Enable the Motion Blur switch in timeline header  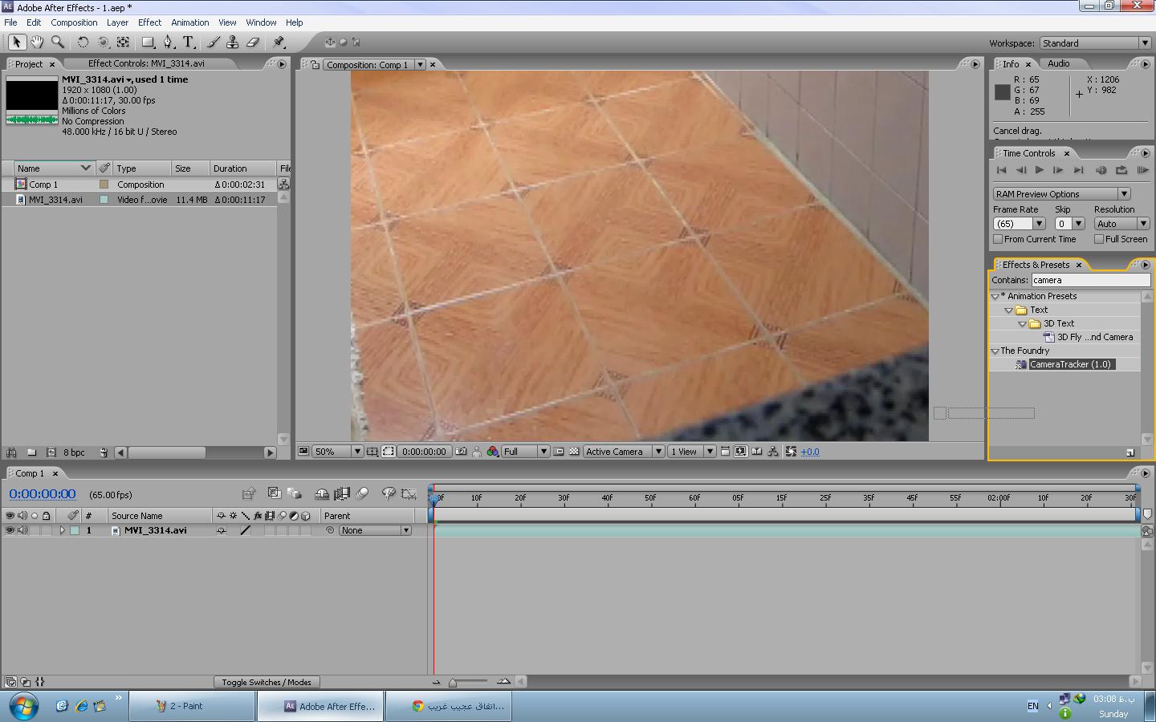(x=362, y=494)
